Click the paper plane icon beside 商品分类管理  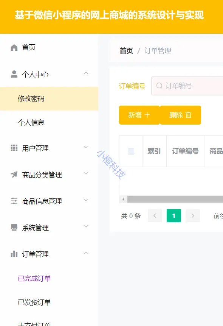click(x=14, y=175)
